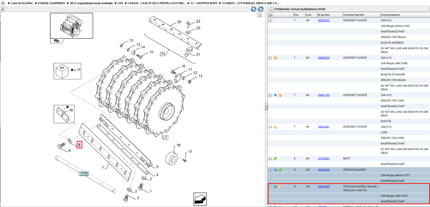Select boxed callout 6 on the diagram
Screen dimensions: 430x207
click(x=166, y=138)
